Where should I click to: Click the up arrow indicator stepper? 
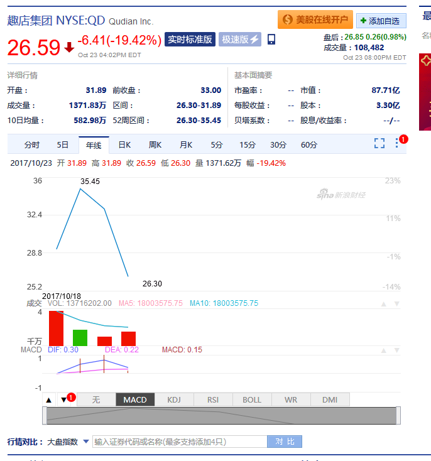click(49, 400)
